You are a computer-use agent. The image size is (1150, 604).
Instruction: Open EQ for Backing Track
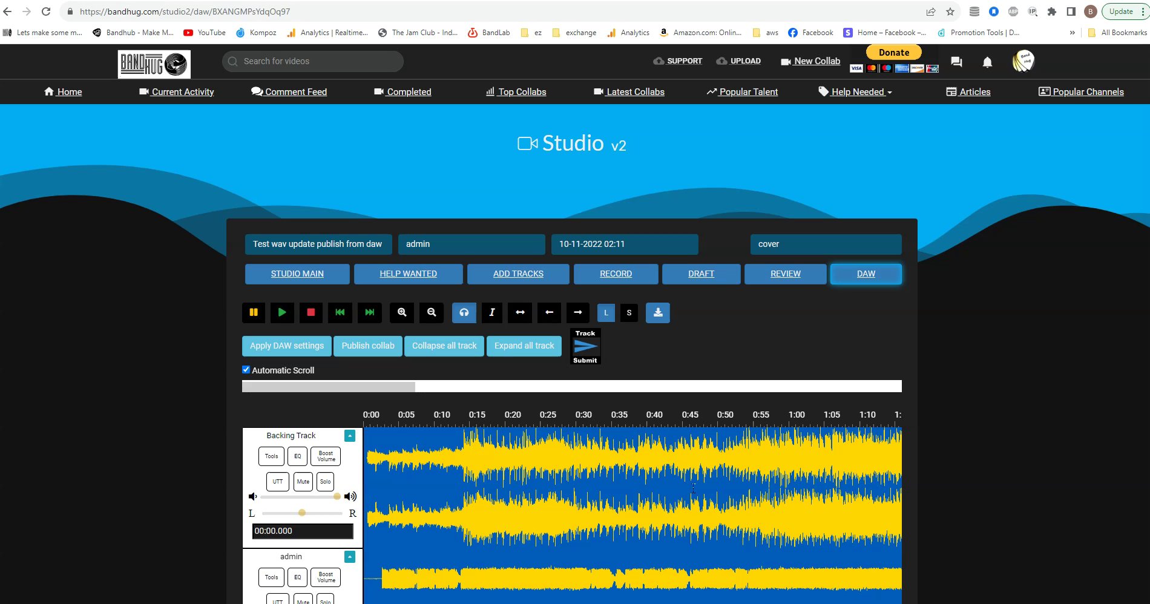pyautogui.click(x=297, y=456)
